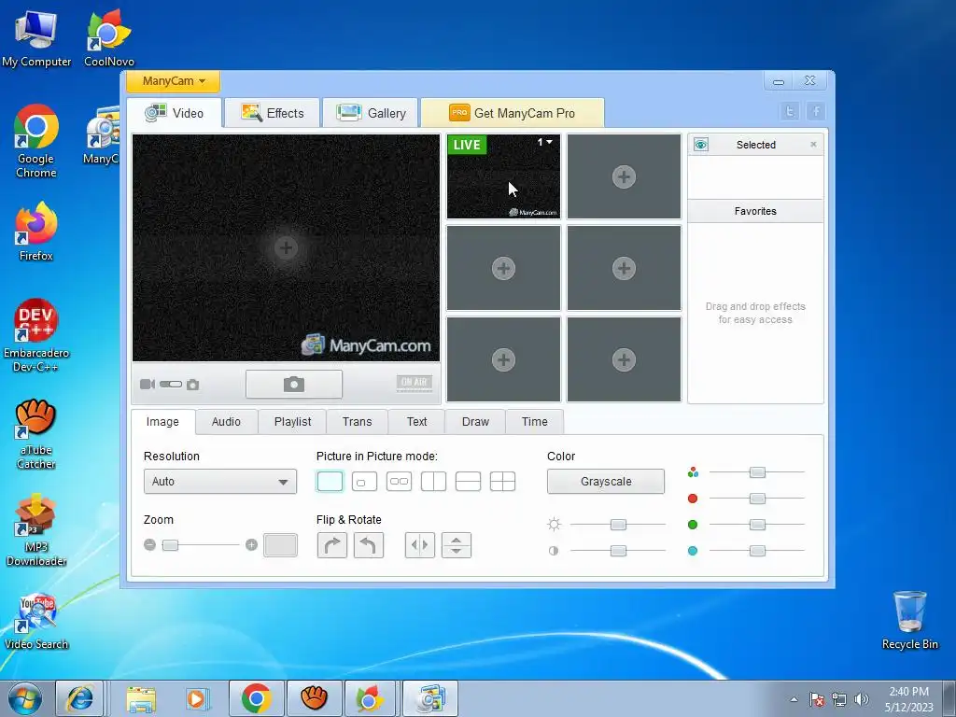Open Windows Explorer from taskbar

point(141,698)
